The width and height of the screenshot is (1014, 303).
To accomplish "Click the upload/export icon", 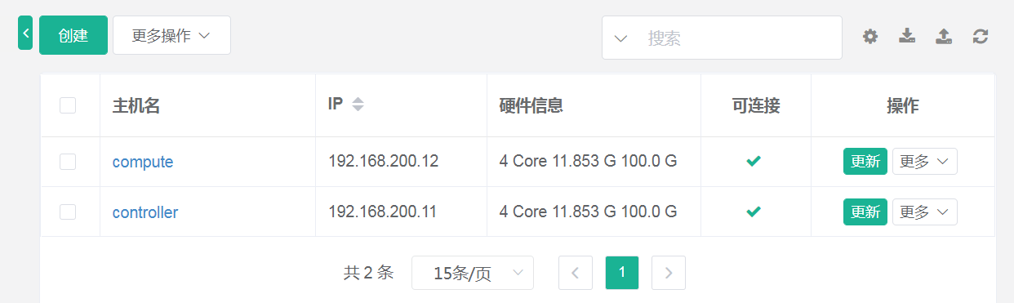I will tap(944, 36).
